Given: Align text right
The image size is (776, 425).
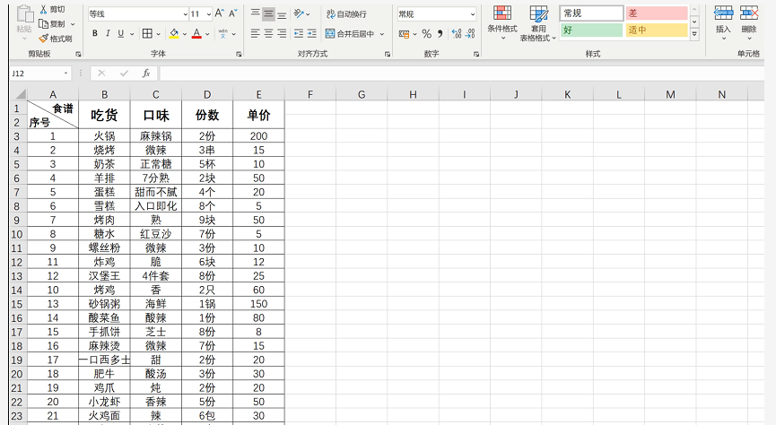Looking at the screenshot, I should [x=282, y=34].
